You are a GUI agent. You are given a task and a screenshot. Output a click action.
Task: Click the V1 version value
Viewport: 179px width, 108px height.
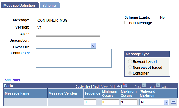pyautogui.click(x=40, y=28)
